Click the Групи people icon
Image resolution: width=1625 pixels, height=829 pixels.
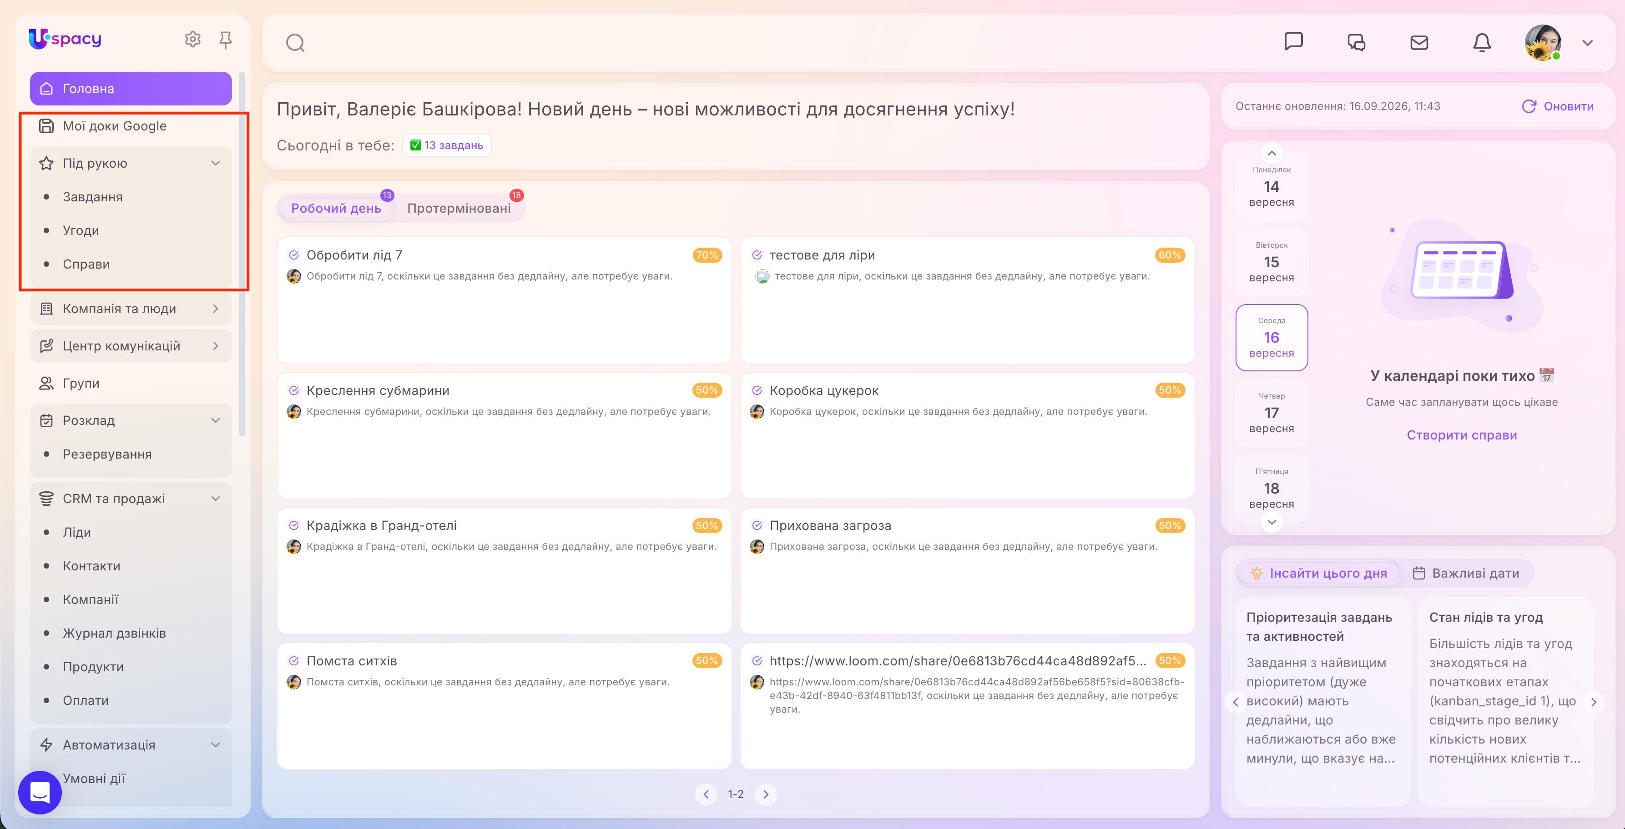46,383
